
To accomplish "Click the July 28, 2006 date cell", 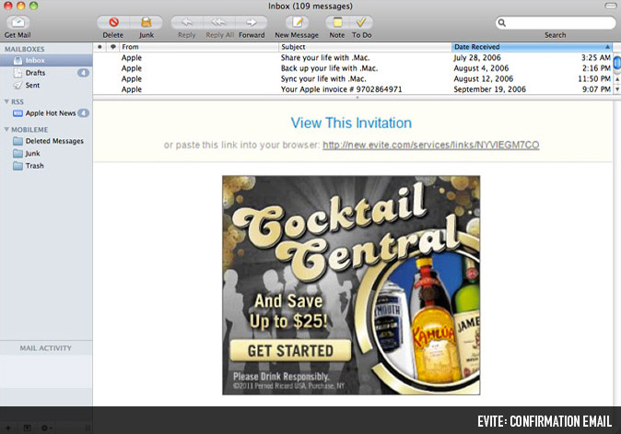I will click(477, 58).
